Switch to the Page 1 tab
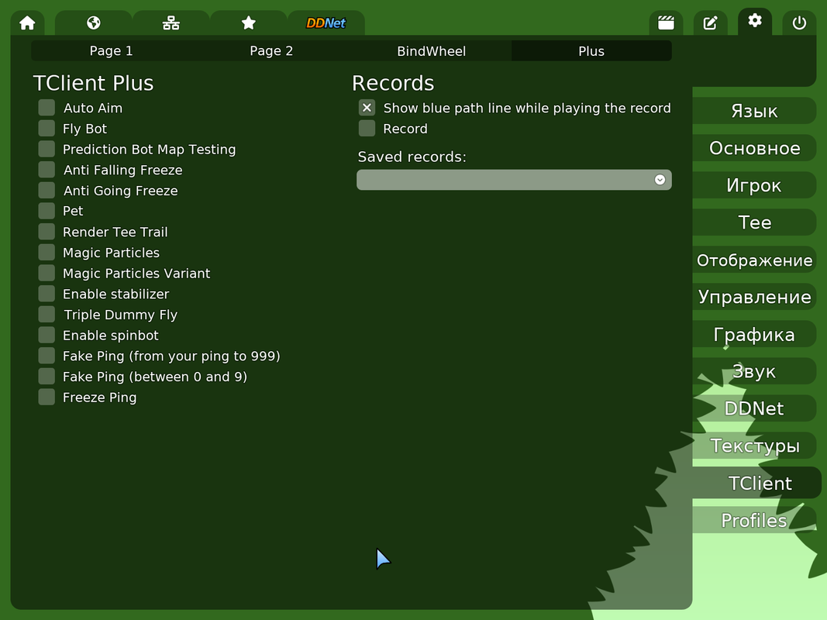The image size is (827, 620). coord(112,51)
